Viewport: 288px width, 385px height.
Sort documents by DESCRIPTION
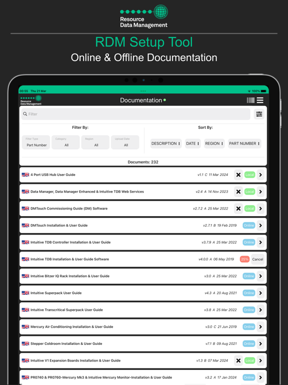point(166,144)
